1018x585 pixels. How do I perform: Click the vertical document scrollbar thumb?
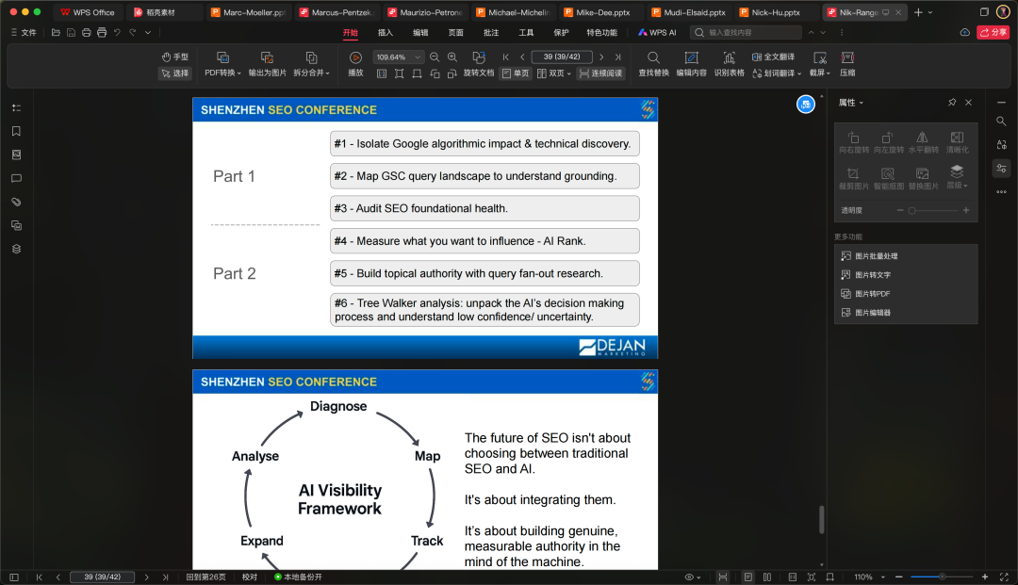[x=822, y=519]
